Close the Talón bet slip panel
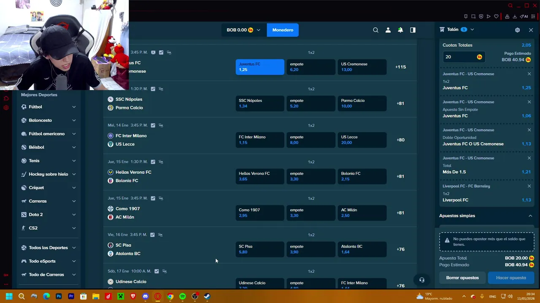540x303 pixels. point(531,30)
